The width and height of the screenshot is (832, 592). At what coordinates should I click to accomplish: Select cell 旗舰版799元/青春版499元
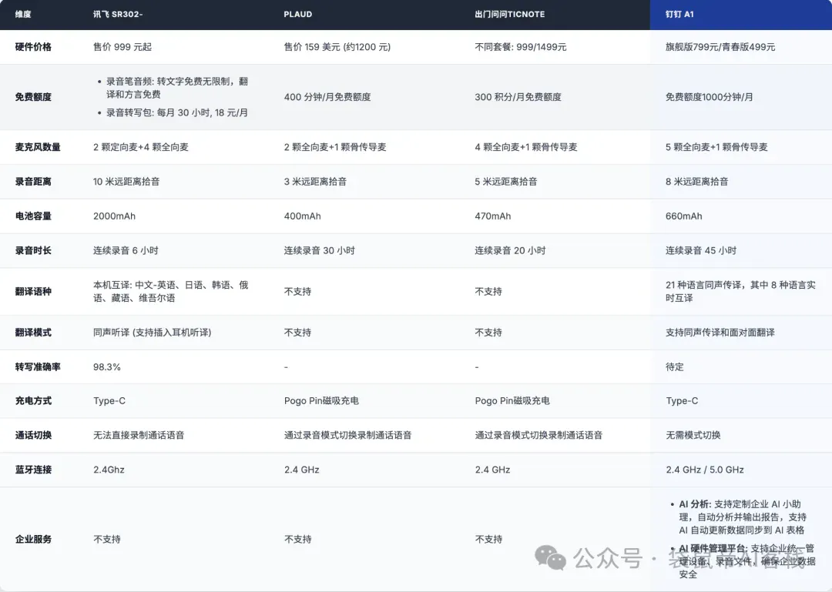coord(720,47)
